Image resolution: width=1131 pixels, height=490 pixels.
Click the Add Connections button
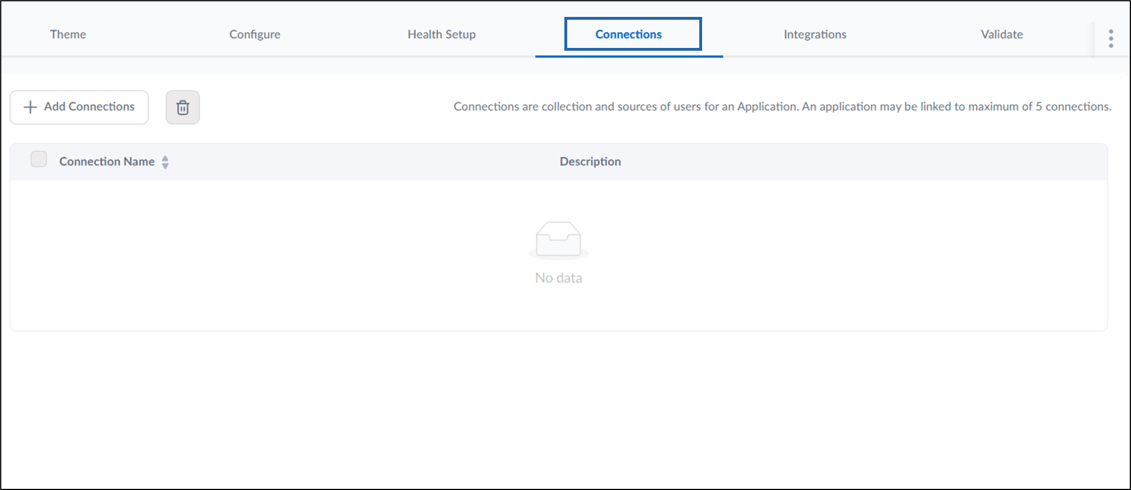coord(79,107)
